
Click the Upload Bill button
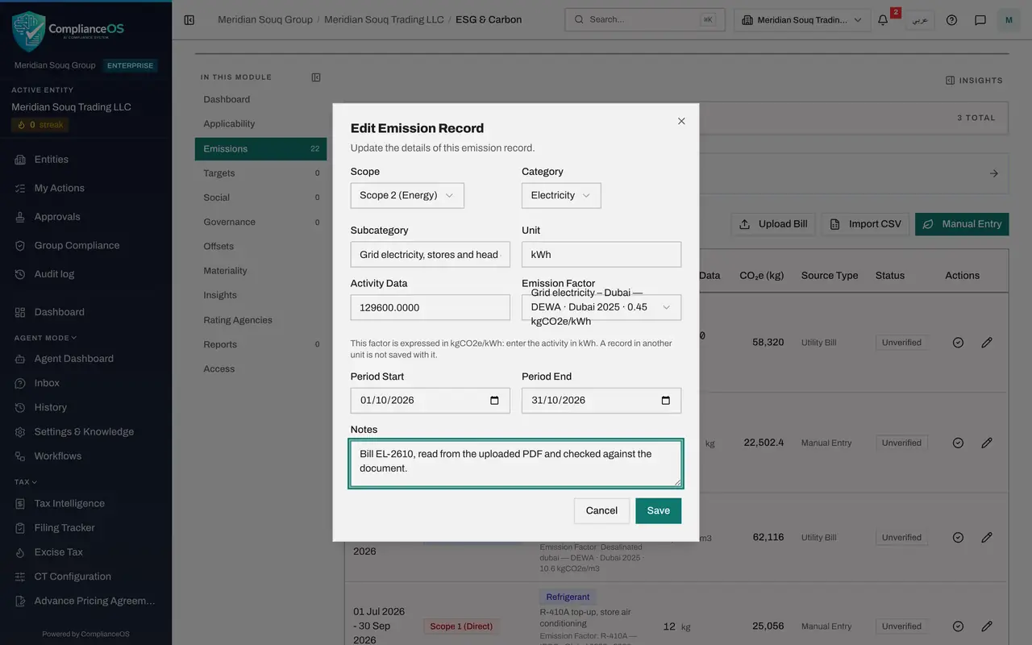[773, 224]
